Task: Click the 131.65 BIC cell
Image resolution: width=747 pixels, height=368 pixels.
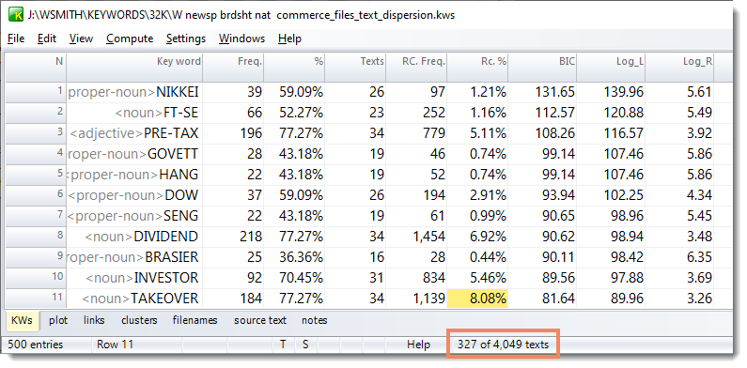Action: (542, 92)
